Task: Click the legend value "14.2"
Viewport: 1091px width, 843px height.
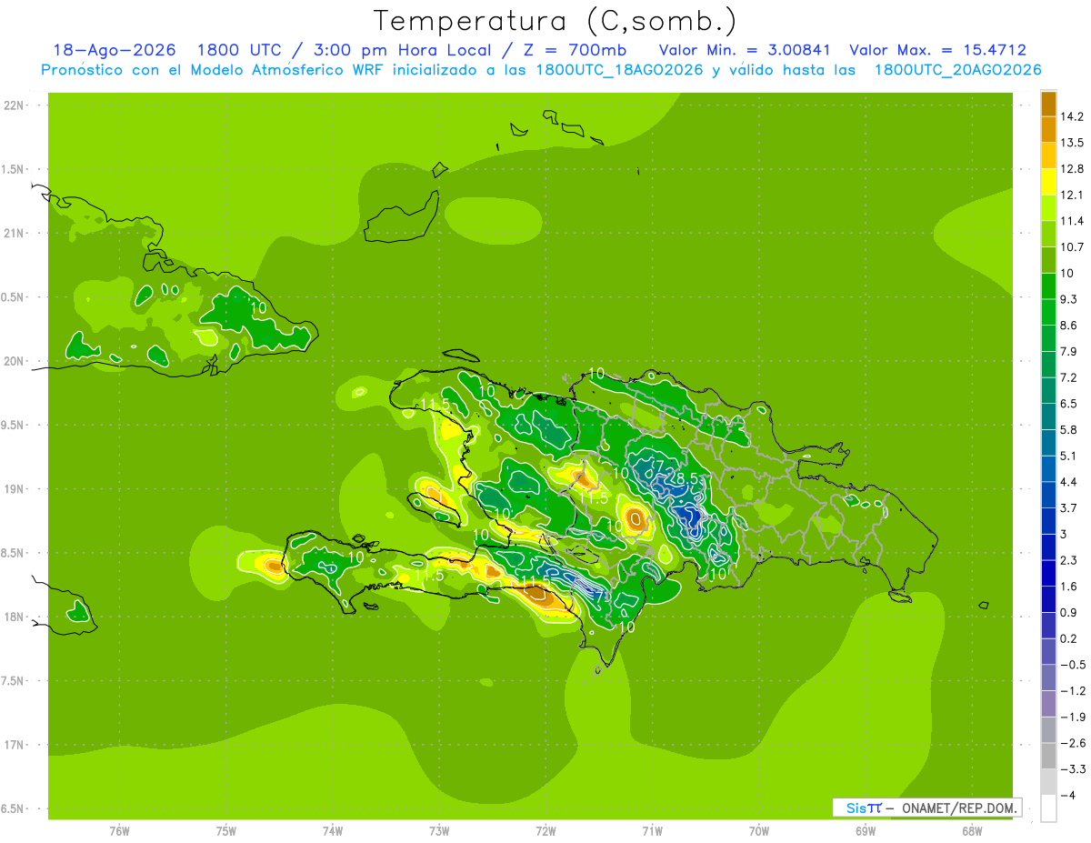Action: pyautogui.click(x=1071, y=116)
